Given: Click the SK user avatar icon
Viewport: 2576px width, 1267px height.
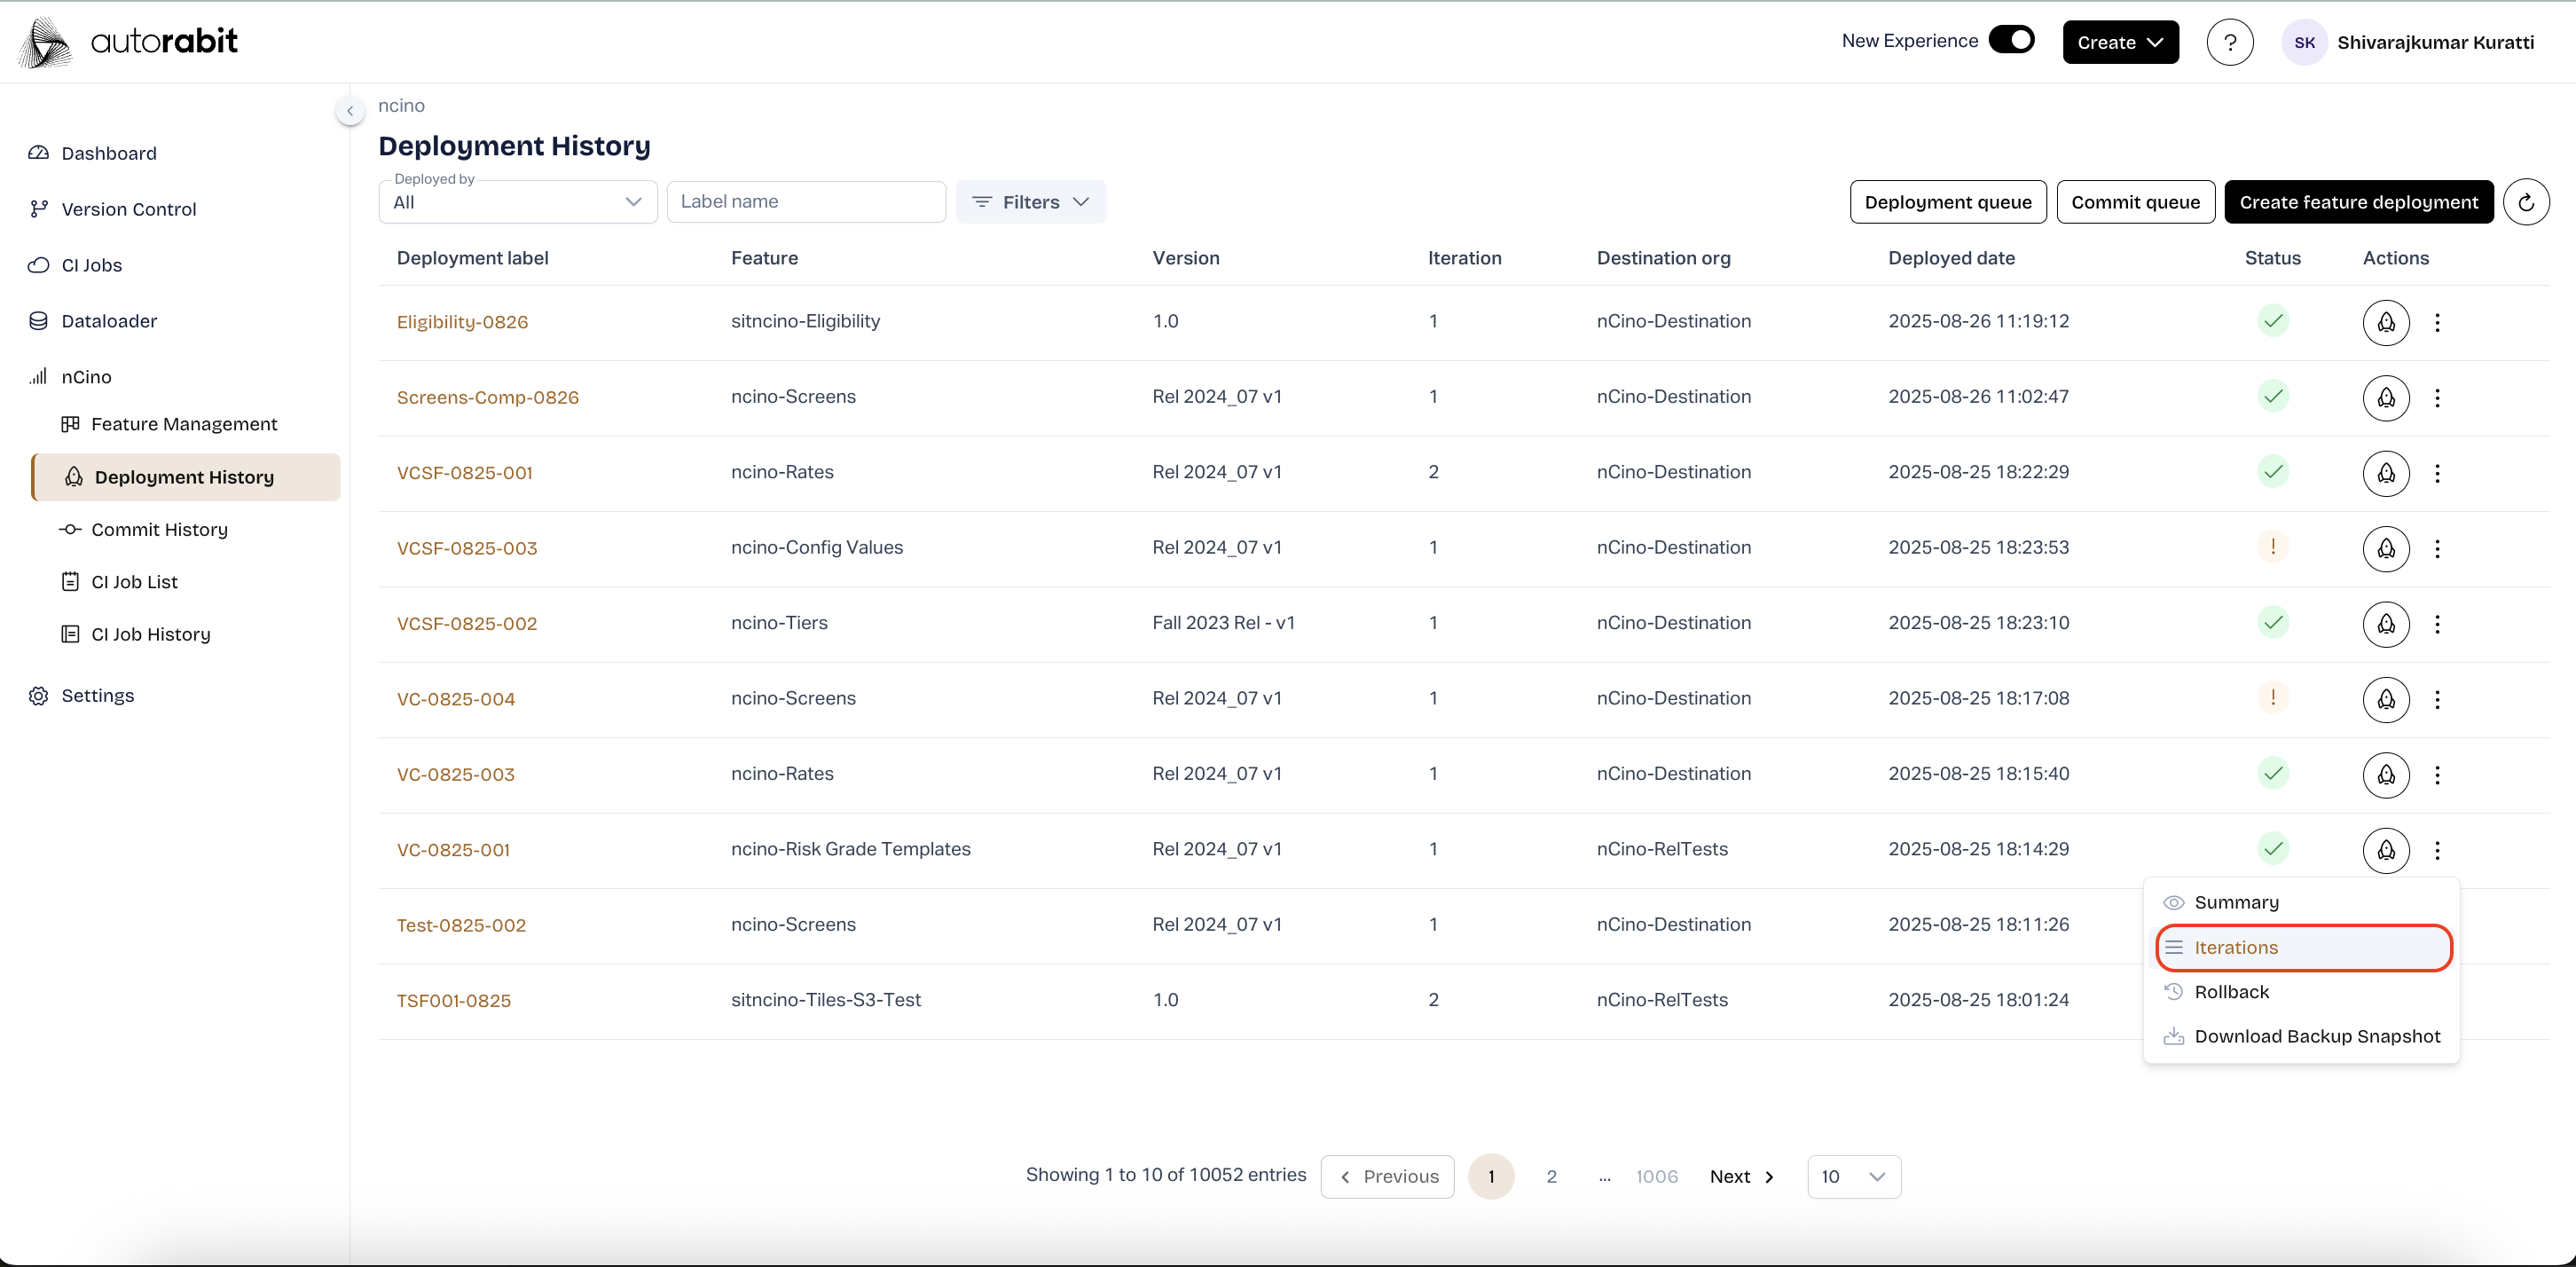Looking at the screenshot, I should click(2304, 42).
